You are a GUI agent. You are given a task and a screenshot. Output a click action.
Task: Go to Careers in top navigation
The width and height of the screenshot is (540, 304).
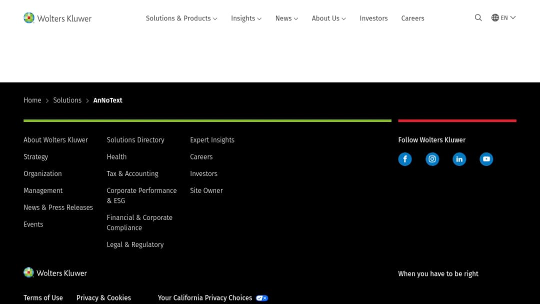point(412,18)
